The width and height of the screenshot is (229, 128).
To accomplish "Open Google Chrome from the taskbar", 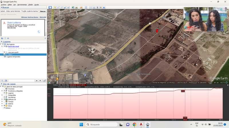I will point(134,125).
